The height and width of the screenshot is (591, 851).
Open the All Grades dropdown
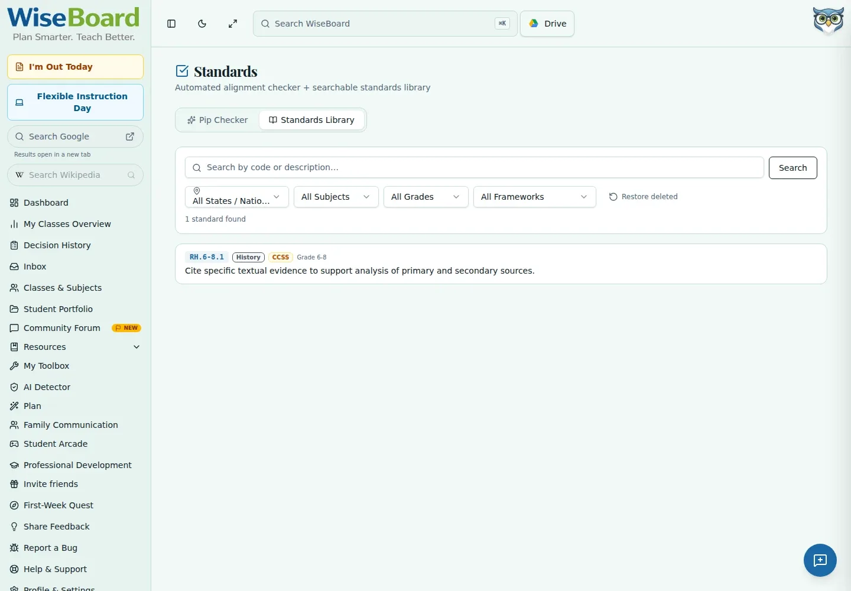point(425,197)
